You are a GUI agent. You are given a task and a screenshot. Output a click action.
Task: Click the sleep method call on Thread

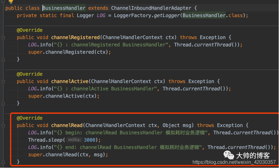(x=55, y=140)
